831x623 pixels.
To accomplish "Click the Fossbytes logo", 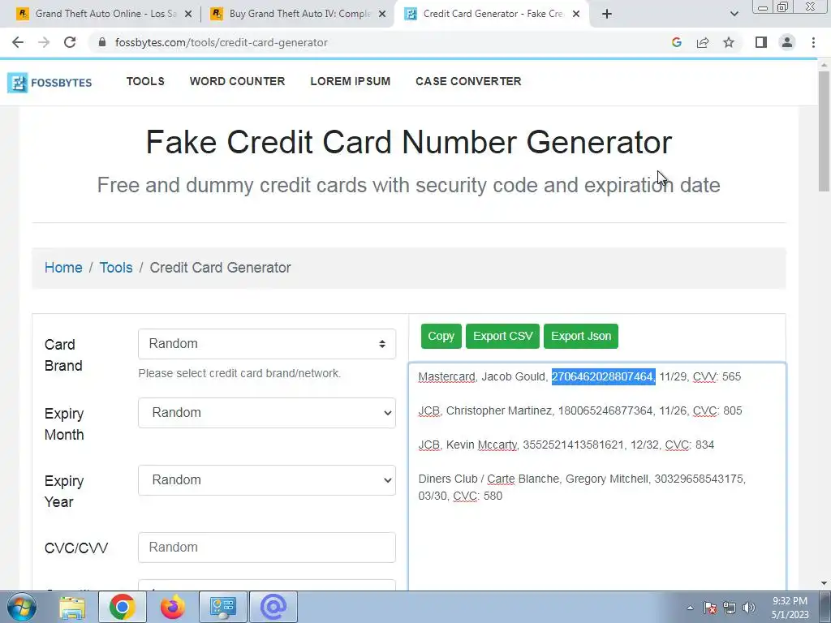I will [x=50, y=83].
